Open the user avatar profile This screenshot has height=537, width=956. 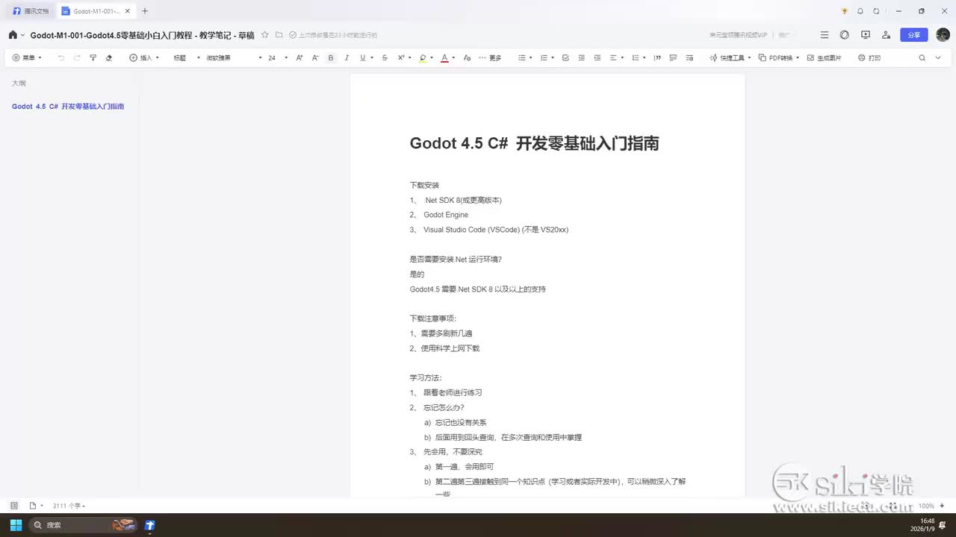[x=942, y=35]
